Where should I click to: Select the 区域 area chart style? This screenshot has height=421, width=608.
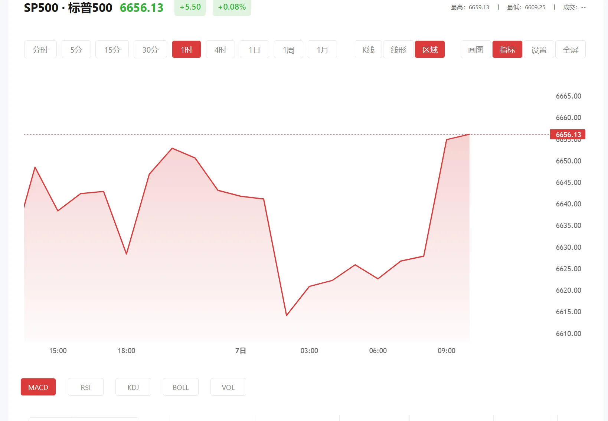click(430, 49)
